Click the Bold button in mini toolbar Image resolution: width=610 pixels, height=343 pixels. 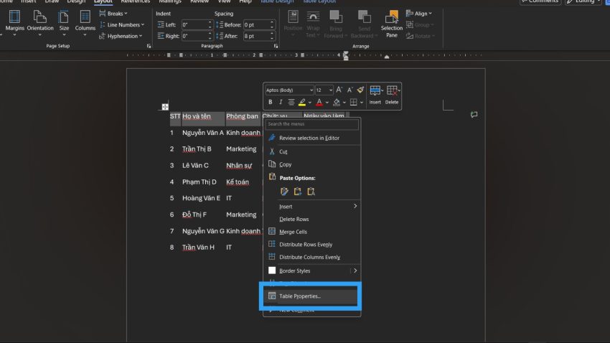click(x=271, y=103)
